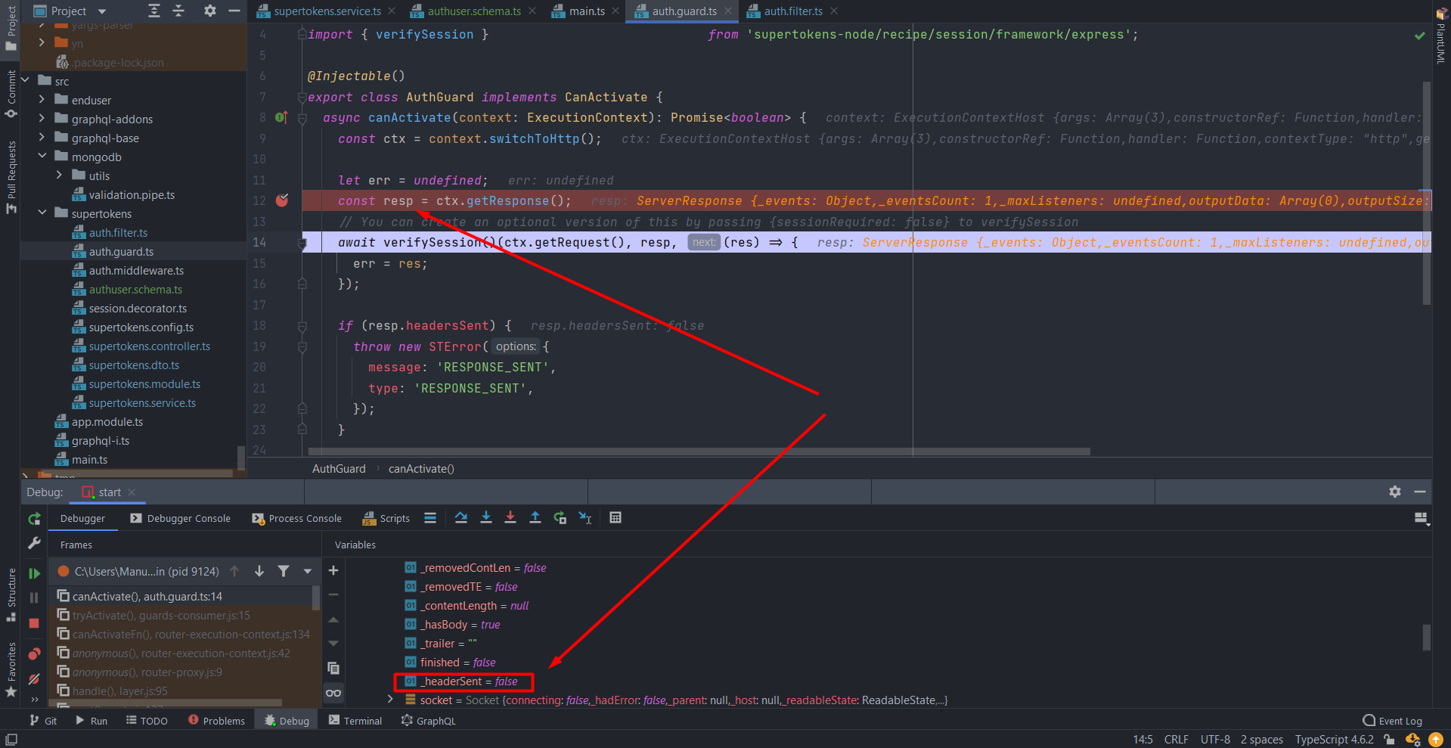Open the Event Log

point(1392,721)
